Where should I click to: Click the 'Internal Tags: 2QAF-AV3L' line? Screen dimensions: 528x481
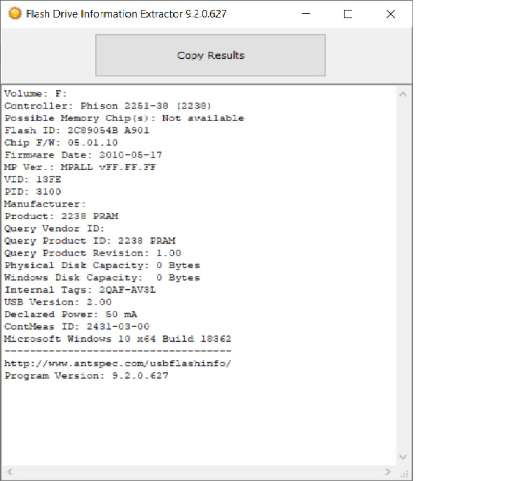(80, 290)
